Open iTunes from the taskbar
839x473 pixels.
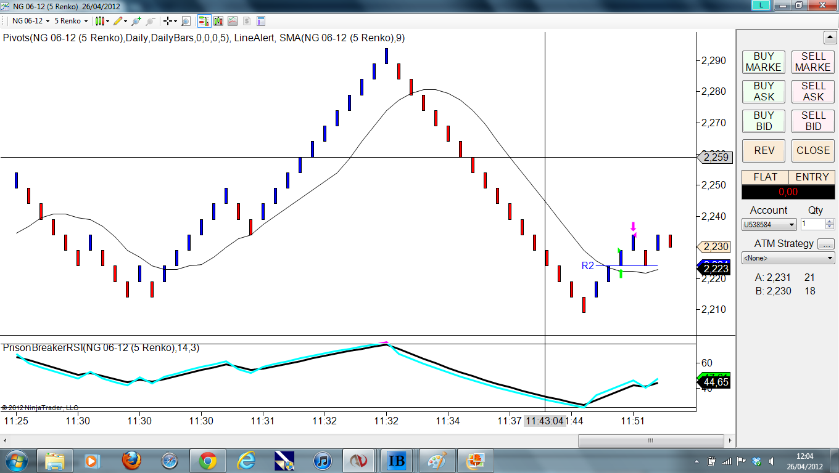click(322, 461)
